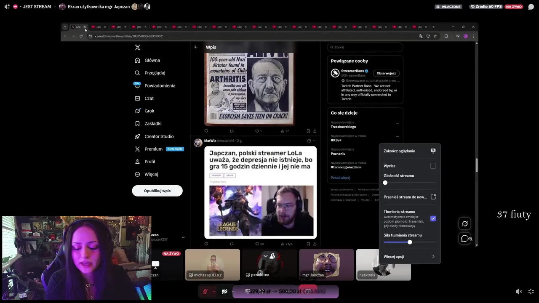The image size is (539, 303).
Task: Open account menu dots by japczan1337
Action: [183, 237]
